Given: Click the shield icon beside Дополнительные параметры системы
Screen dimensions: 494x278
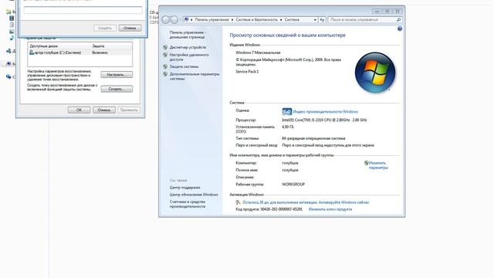Looking at the screenshot, I should pos(165,74).
